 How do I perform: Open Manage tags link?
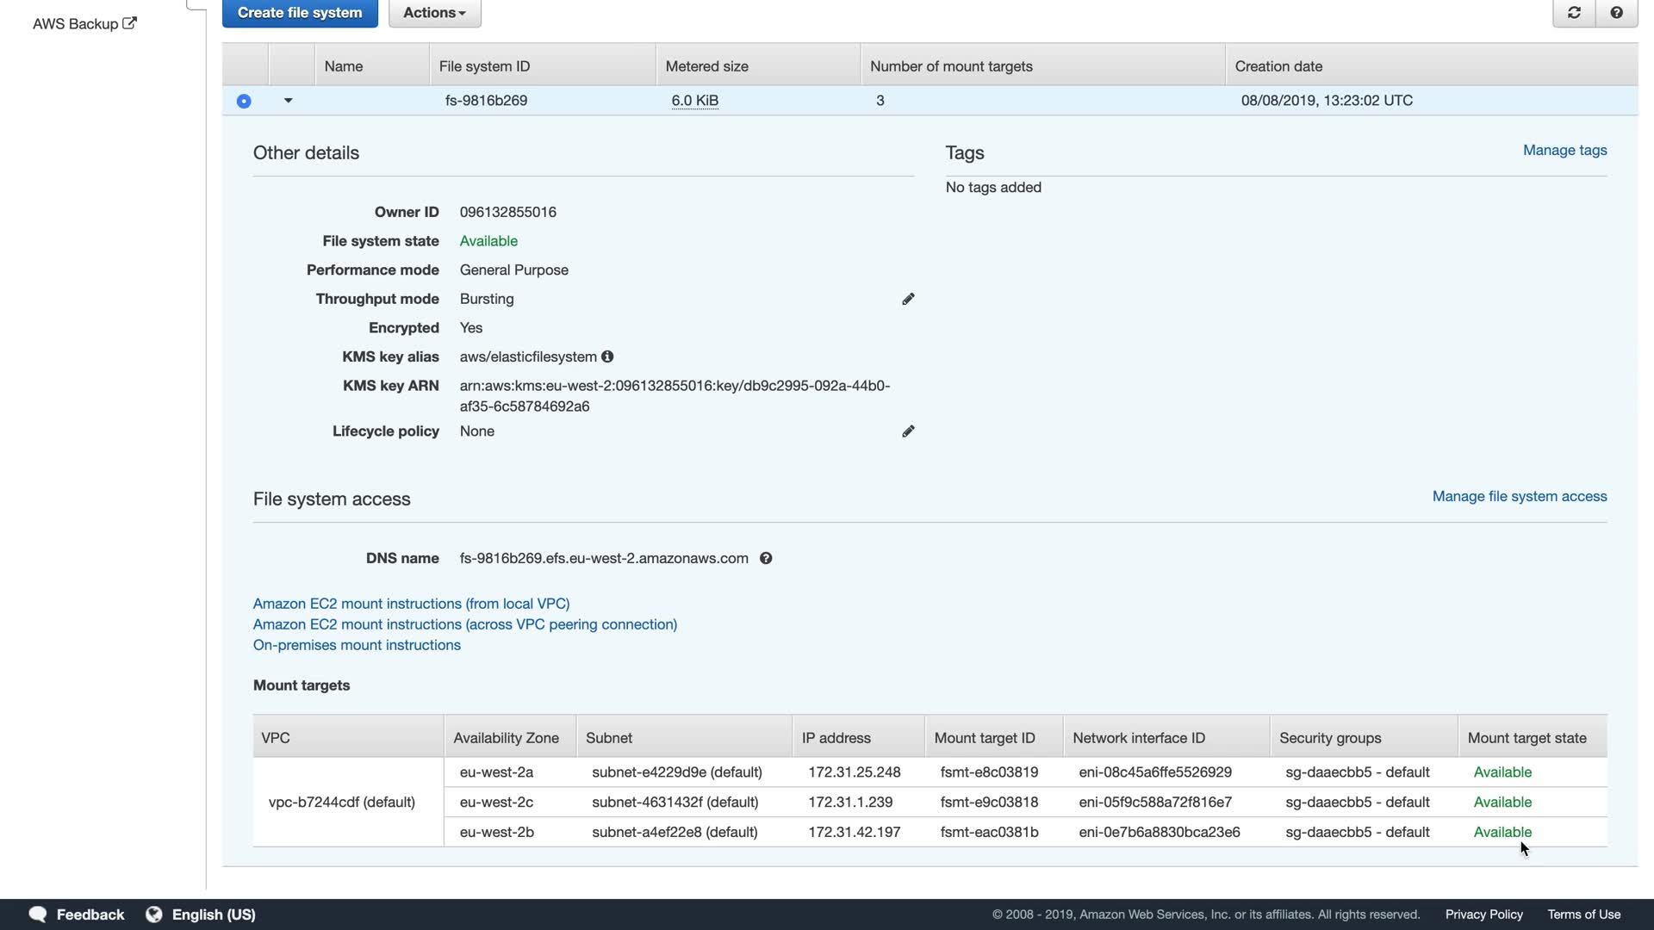(1564, 151)
